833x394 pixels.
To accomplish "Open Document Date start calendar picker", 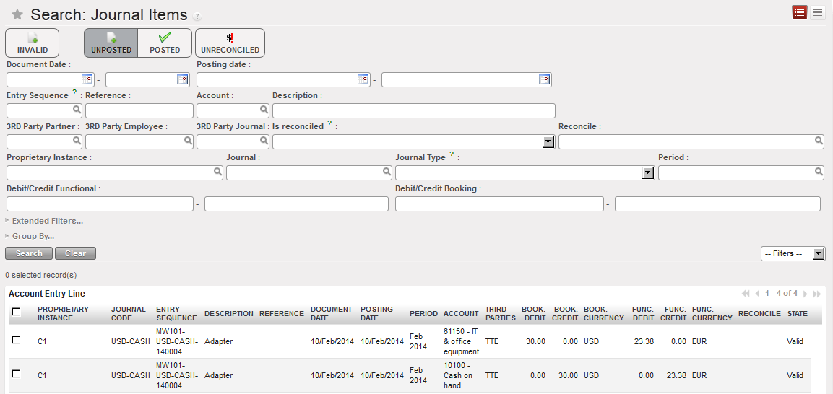I will [x=87, y=79].
